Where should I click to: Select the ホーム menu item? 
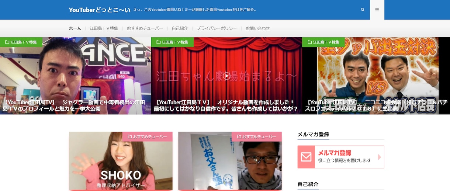[75, 28]
